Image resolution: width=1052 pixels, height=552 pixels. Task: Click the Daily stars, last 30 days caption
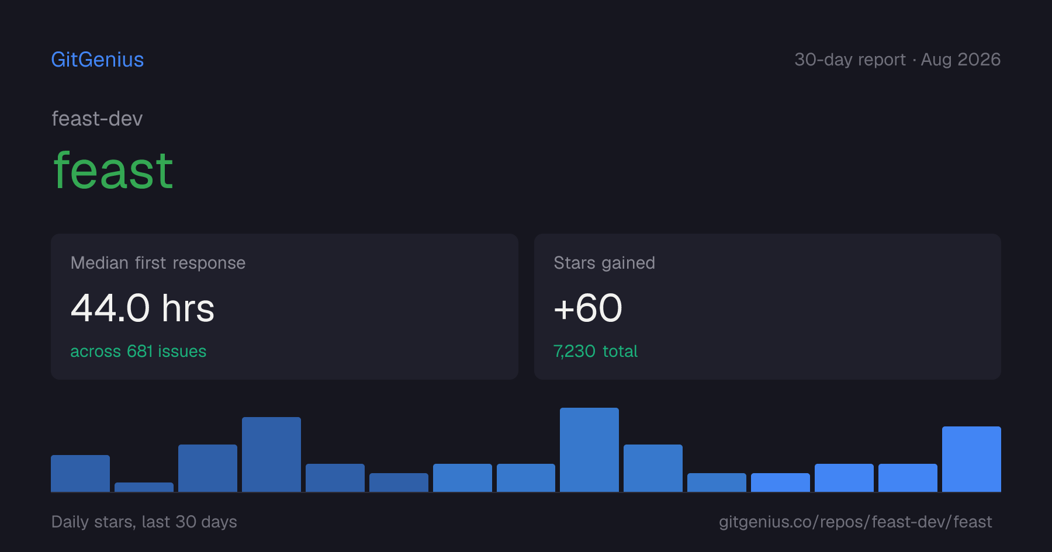point(144,522)
